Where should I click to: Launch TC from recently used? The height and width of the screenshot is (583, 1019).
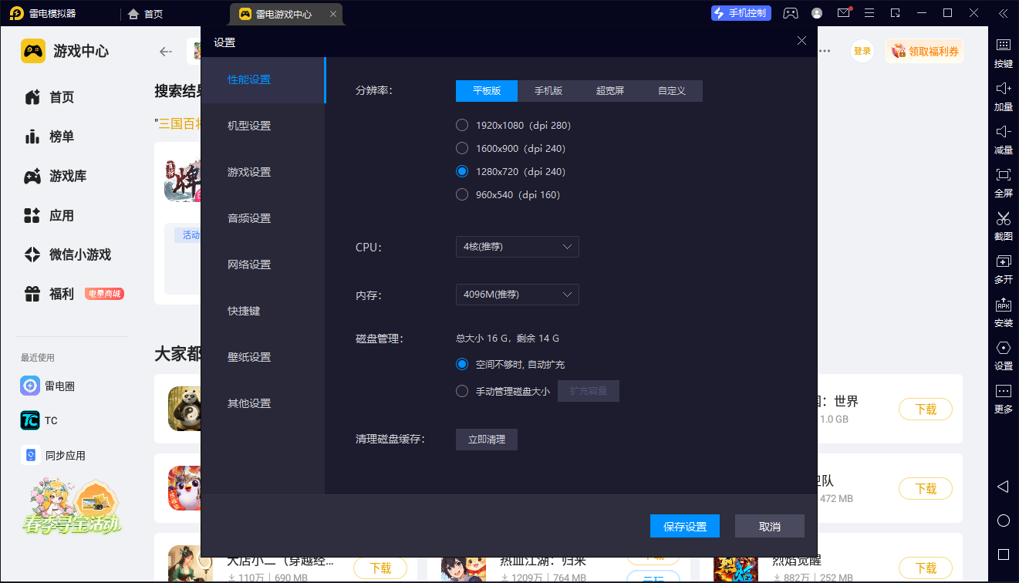(x=39, y=420)
